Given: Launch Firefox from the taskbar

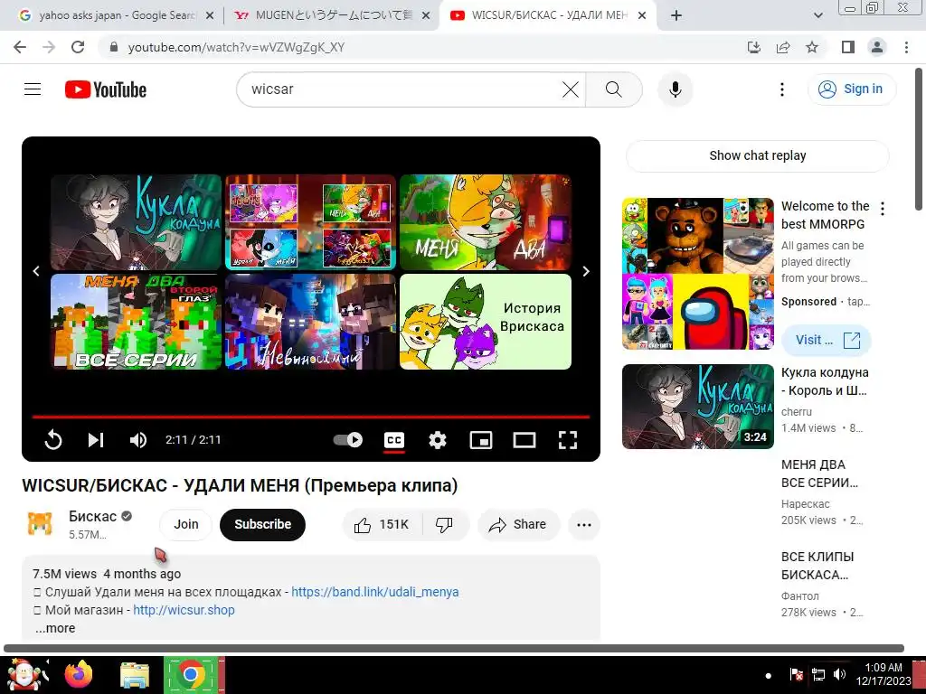Looking at the screenshot, I should pos(79,674).
